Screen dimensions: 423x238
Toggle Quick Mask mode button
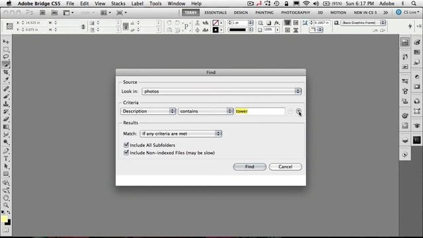click(x=6, y=230)
